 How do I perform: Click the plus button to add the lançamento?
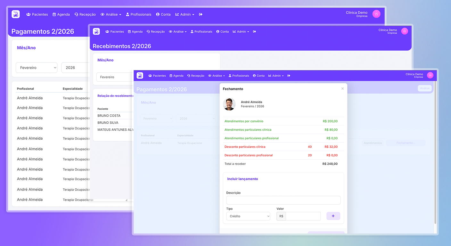click(333, 216)
